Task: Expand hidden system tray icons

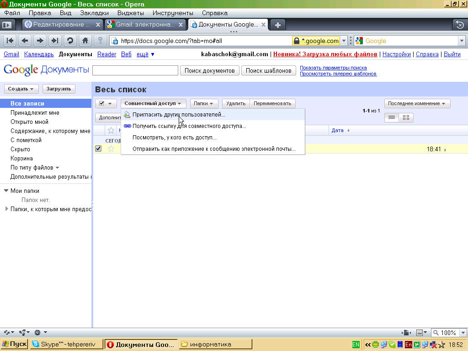Action: click(368, 345)
